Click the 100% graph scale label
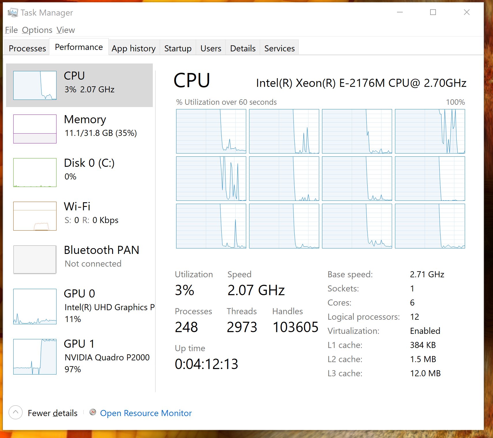The width and height of the screenshot is (493, 438). (x=456, y=102)
